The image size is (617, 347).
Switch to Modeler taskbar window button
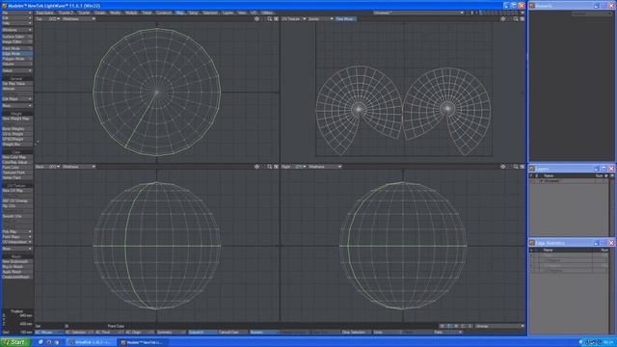(144, 342)
